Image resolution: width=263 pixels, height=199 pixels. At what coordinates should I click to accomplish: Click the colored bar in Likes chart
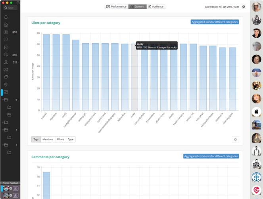(x=46, y=73)
